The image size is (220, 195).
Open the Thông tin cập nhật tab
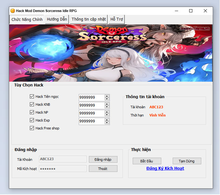(89, 19)
